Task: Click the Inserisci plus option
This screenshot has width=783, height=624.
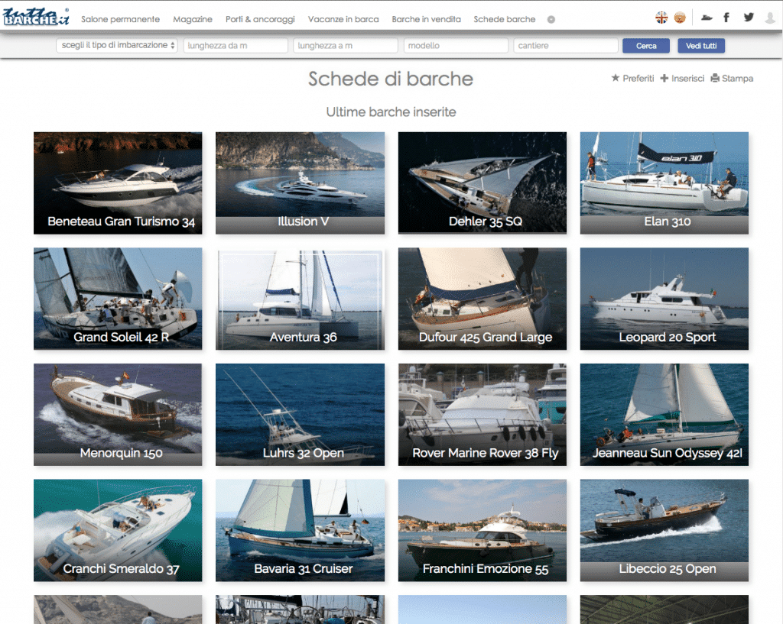Action: [682, 79]
